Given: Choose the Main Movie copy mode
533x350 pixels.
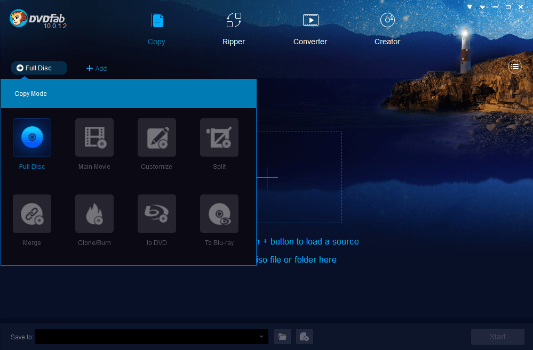Looking at the screenshot, I should [x=94, y=137].
